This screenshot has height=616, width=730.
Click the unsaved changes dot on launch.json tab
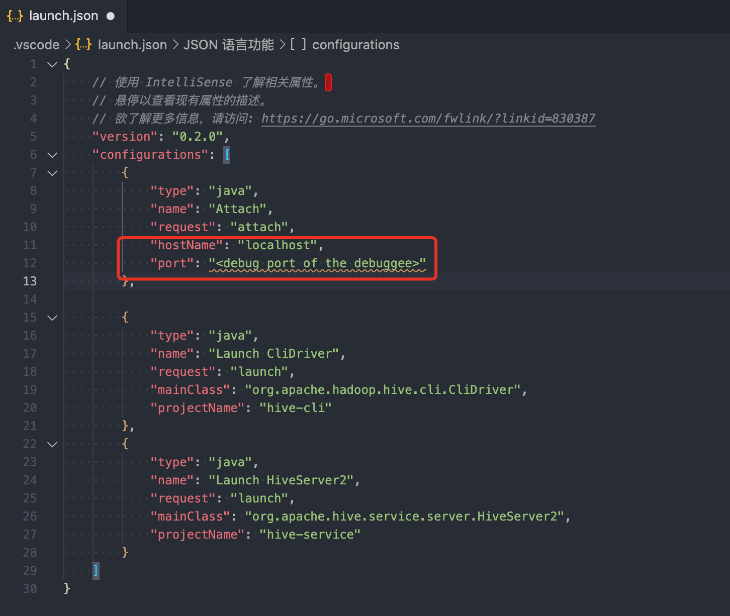(112, 16)
